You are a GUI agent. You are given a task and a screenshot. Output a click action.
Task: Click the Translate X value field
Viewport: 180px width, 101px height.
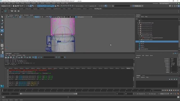[173, 59]
